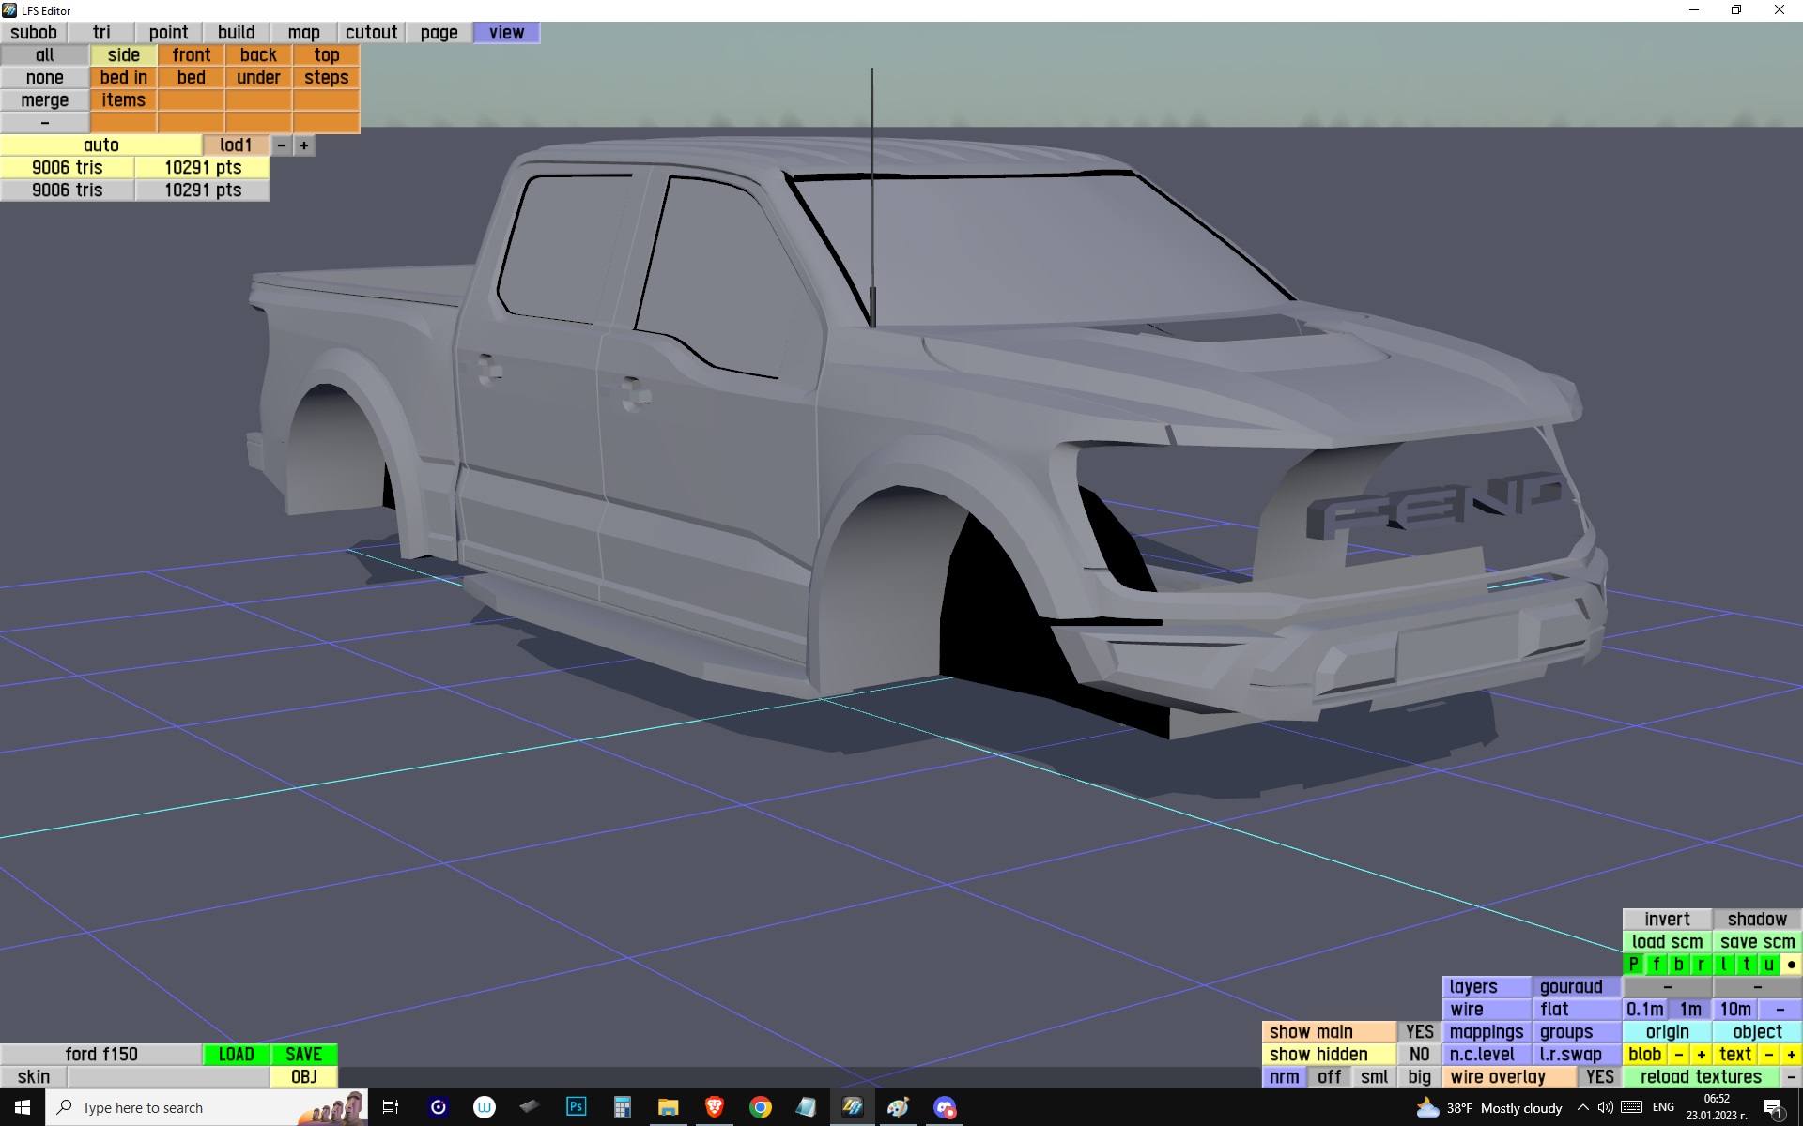Click the 't' top view button
Image resolution: width=1803 pixels, height=1126 pixels.
1746,964
